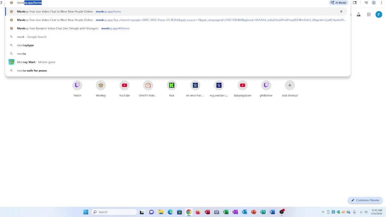Open Publisher from the taskbar
386x217 pixels.
point(263,212)
